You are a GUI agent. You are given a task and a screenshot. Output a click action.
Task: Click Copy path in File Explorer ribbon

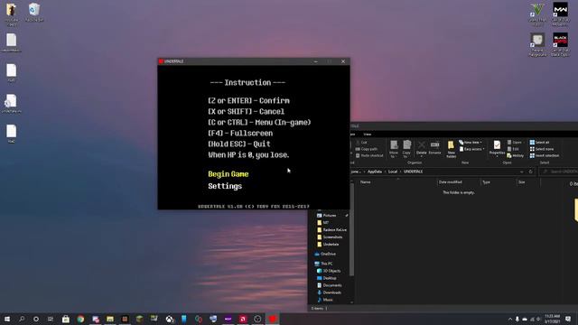(x=367, y=149)
